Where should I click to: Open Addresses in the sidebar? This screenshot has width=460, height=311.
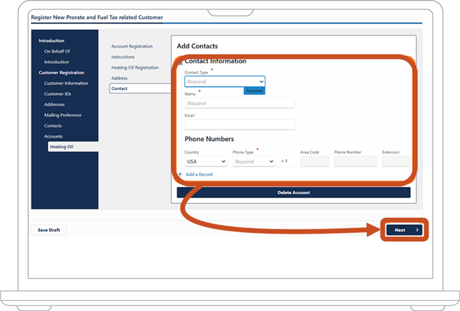point(54,104)
